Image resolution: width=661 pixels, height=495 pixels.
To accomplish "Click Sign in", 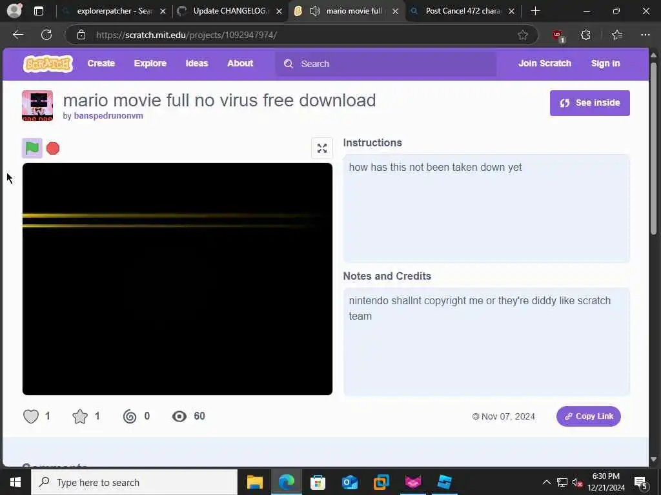I will click(x=605, y=63).
